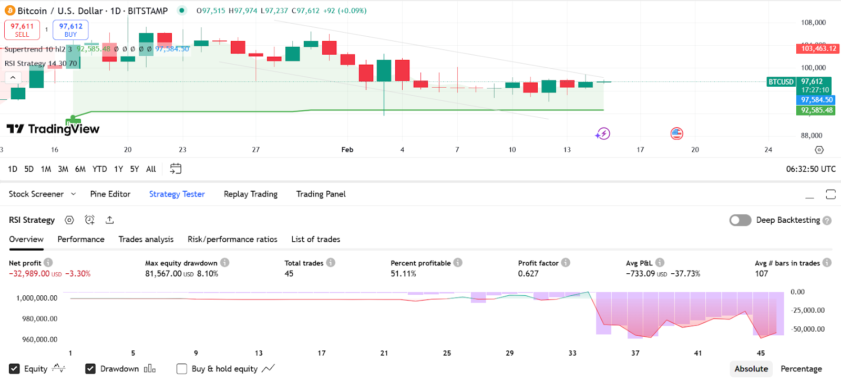Set range to 1D

13,169
